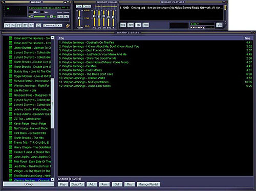Image resolution: width=256 pixels, height=191 pixels.
Task: Stop playback in Winamp main window
Action: coord(25,25)
